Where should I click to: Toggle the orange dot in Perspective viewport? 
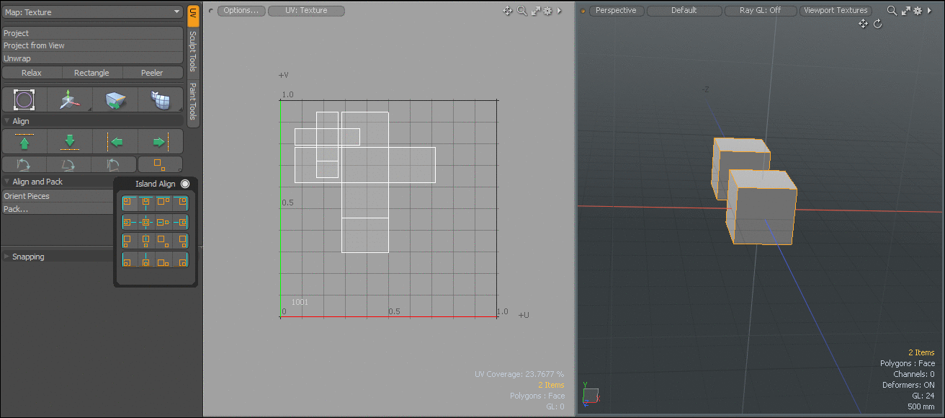click(583, 11)
